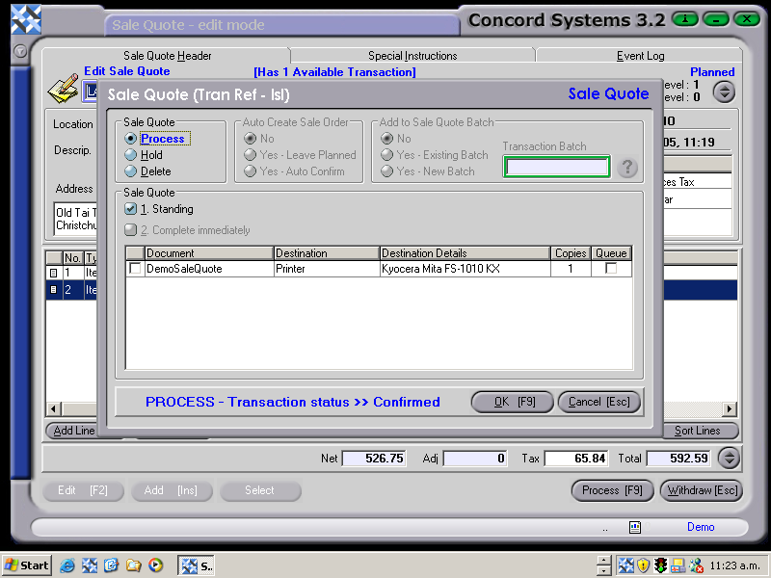
Task: Click inside the Transaction Batch input field
Action: pyautogui.click(x=557, y=167)
